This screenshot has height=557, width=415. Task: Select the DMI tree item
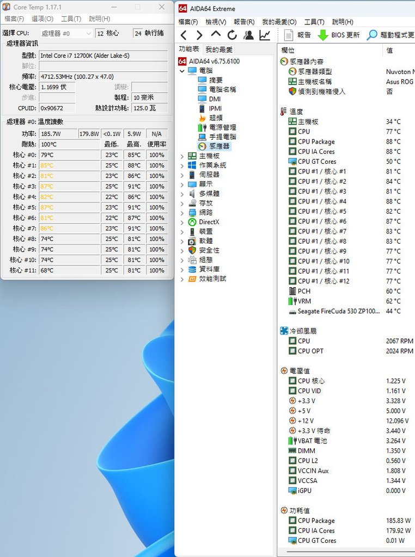(x=210, y=99)
